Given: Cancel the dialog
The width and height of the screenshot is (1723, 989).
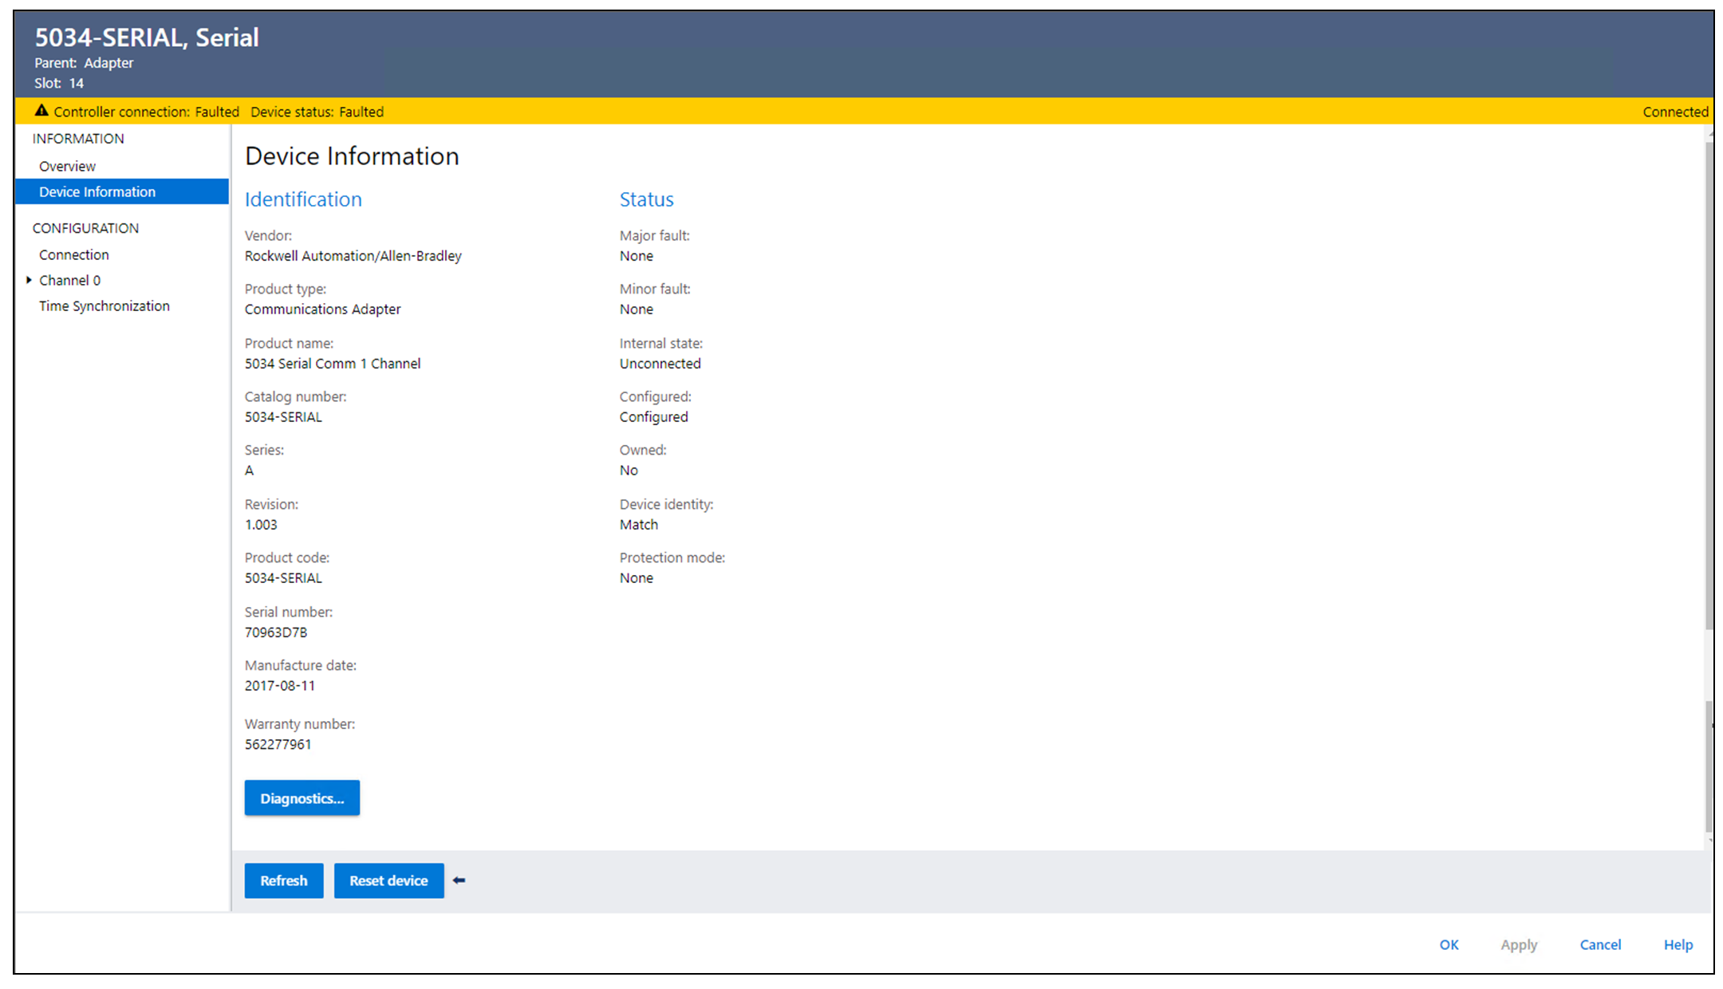Looking at the screenshot, I should tap(1600, 944).
